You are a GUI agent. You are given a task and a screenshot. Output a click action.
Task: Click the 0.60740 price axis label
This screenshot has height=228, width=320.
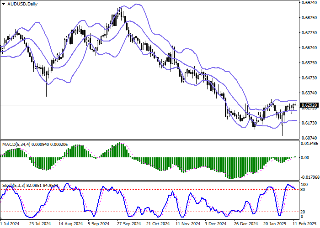pyautogui.click(x=308, y=137)
